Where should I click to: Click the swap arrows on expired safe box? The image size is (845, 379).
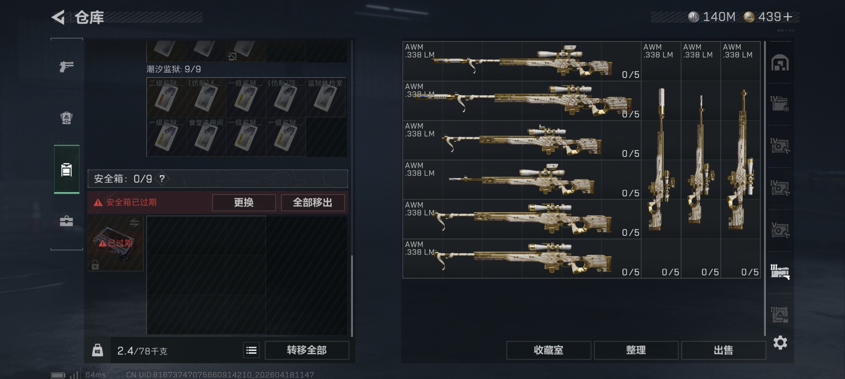pyautogui.click(x=134, y=223)
